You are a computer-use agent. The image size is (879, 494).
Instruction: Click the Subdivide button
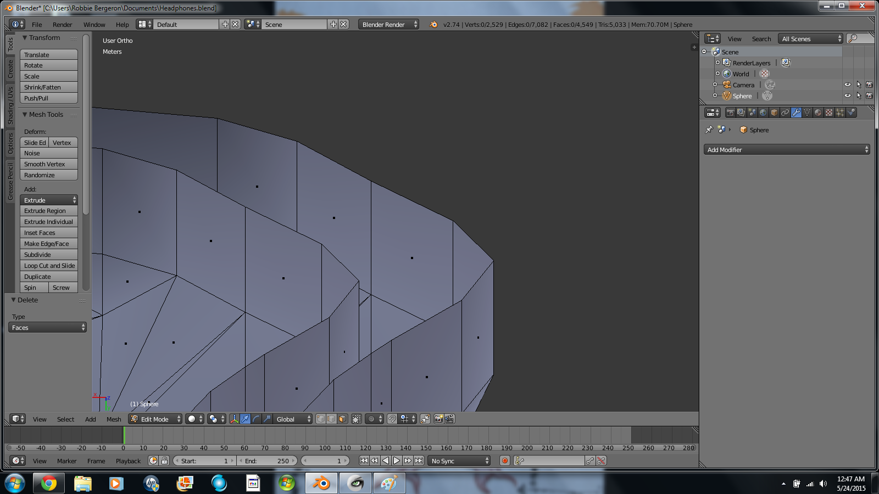(x=49, y=254)
